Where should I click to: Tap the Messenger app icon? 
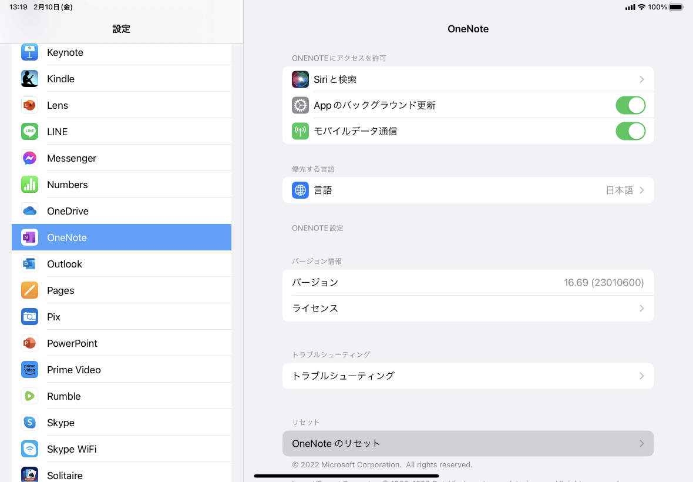(x=29, y=158)
